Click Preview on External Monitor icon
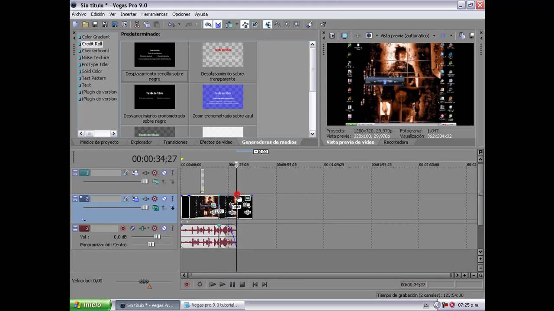This screenshot has width=554, height=311. click(x=345, y=36)
